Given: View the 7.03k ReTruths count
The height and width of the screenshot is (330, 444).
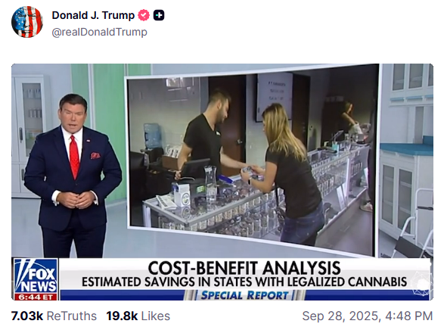Looking at the screenshot, I should click(x=27, y=316).
